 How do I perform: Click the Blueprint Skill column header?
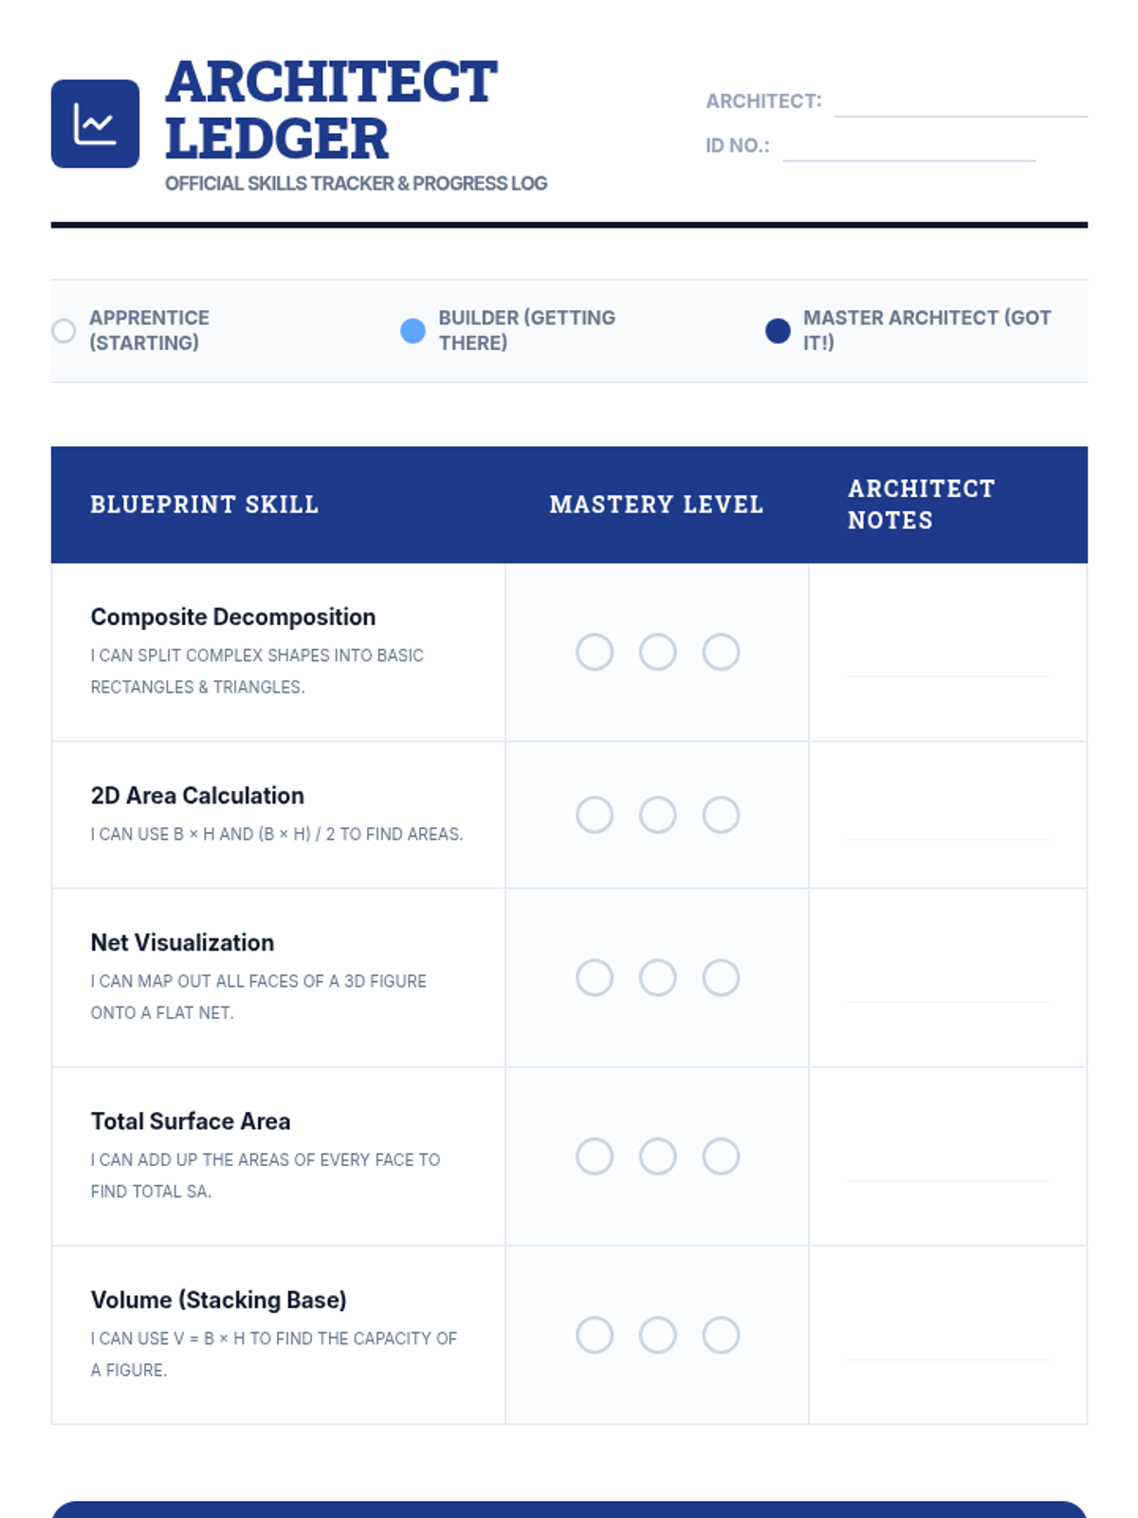(205, 505)
